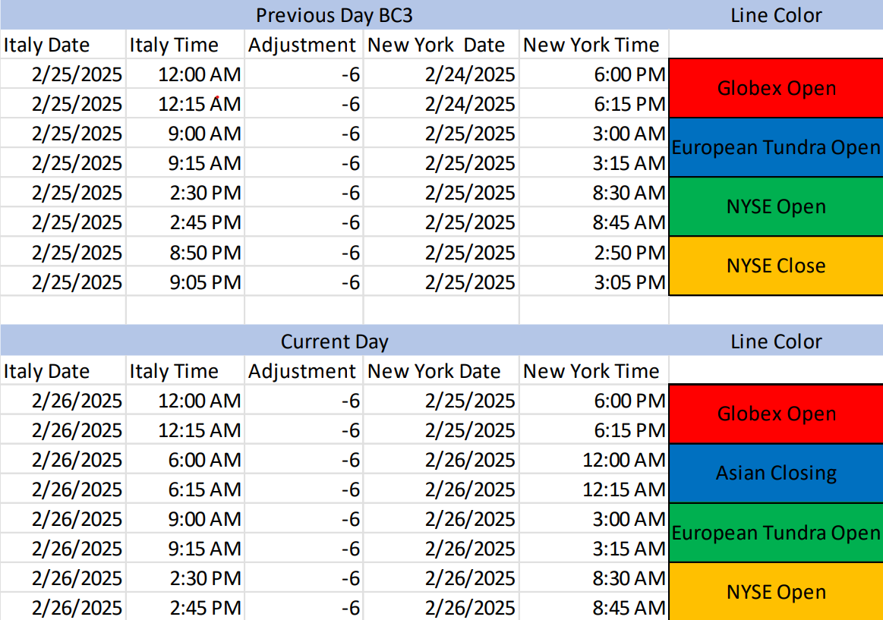
Task: Select the blue Asian Closing cell
Action: coord(775,474)
